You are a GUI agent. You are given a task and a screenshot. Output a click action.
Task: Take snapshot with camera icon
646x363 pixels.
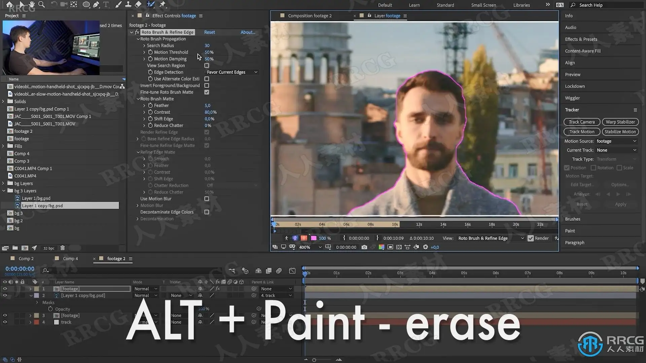[364, 247]
